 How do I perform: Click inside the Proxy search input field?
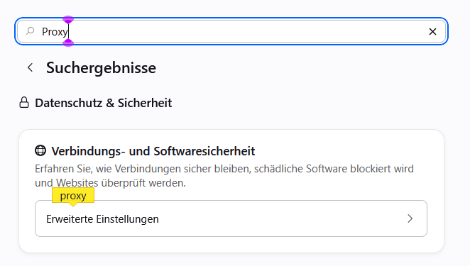(x=231, y=31)
